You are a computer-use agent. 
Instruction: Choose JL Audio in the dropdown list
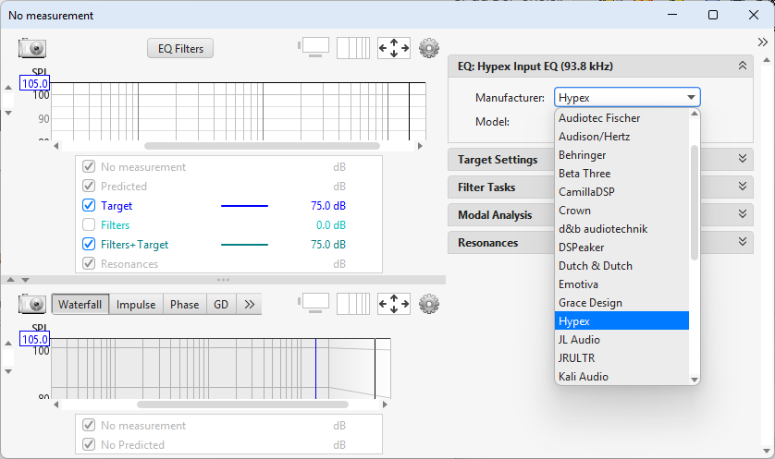point(580,340)
